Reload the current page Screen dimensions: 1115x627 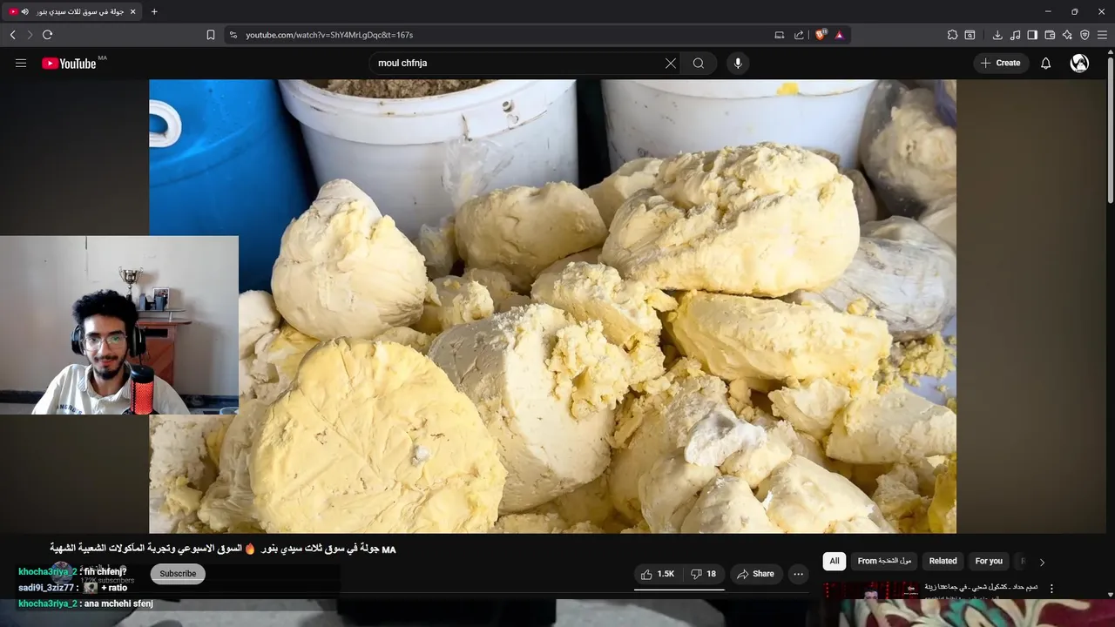coord(47,35)
